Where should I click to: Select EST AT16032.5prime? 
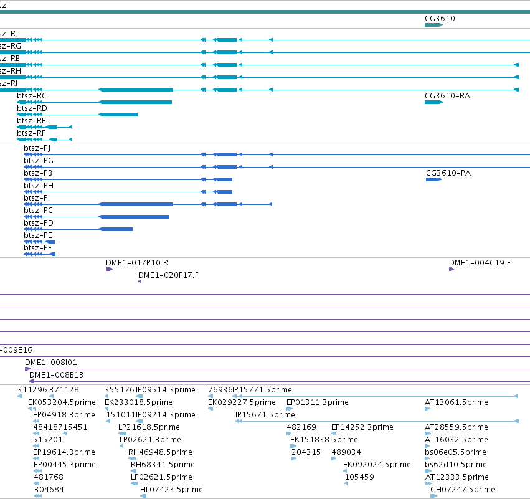tap(457, 440)
